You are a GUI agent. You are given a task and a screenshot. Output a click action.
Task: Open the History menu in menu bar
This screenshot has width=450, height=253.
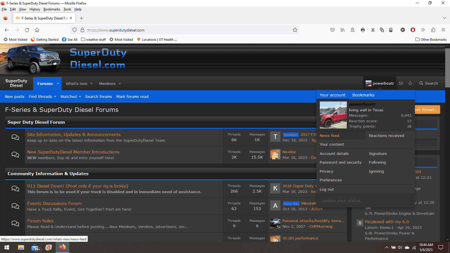35,9
